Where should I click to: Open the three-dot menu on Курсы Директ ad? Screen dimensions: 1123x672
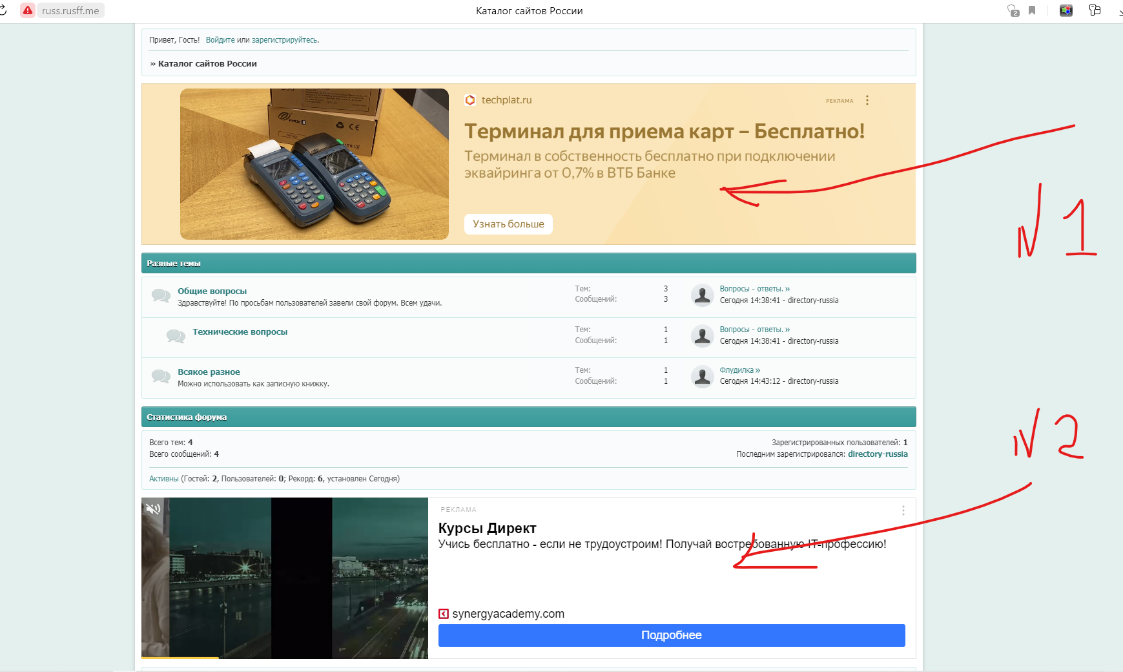(x=903, y=510)
